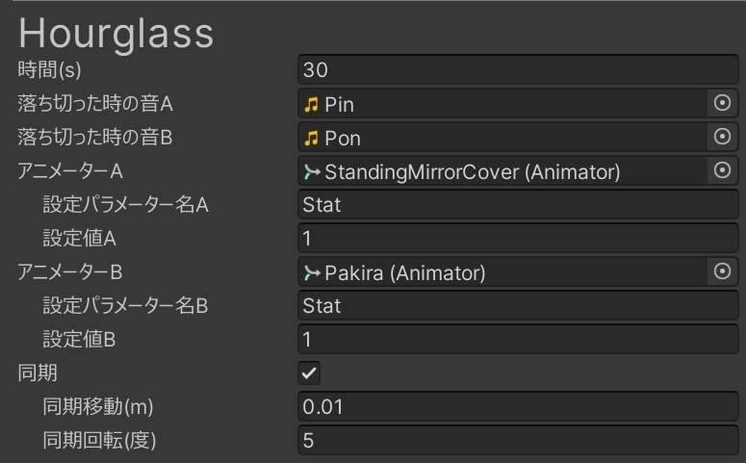Open object picker for the Pon audio clip
746x463 pixels.
(722, 138)
